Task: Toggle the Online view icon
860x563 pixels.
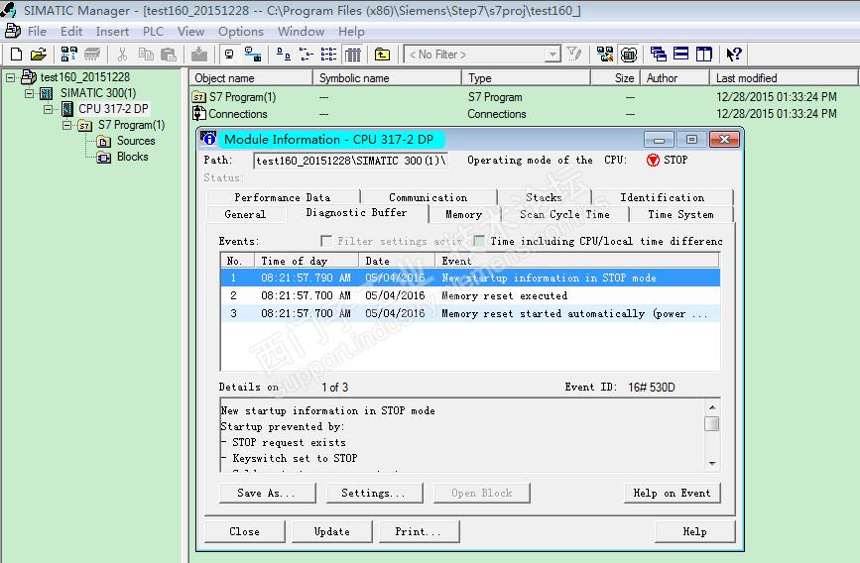Action: point(229,55)
